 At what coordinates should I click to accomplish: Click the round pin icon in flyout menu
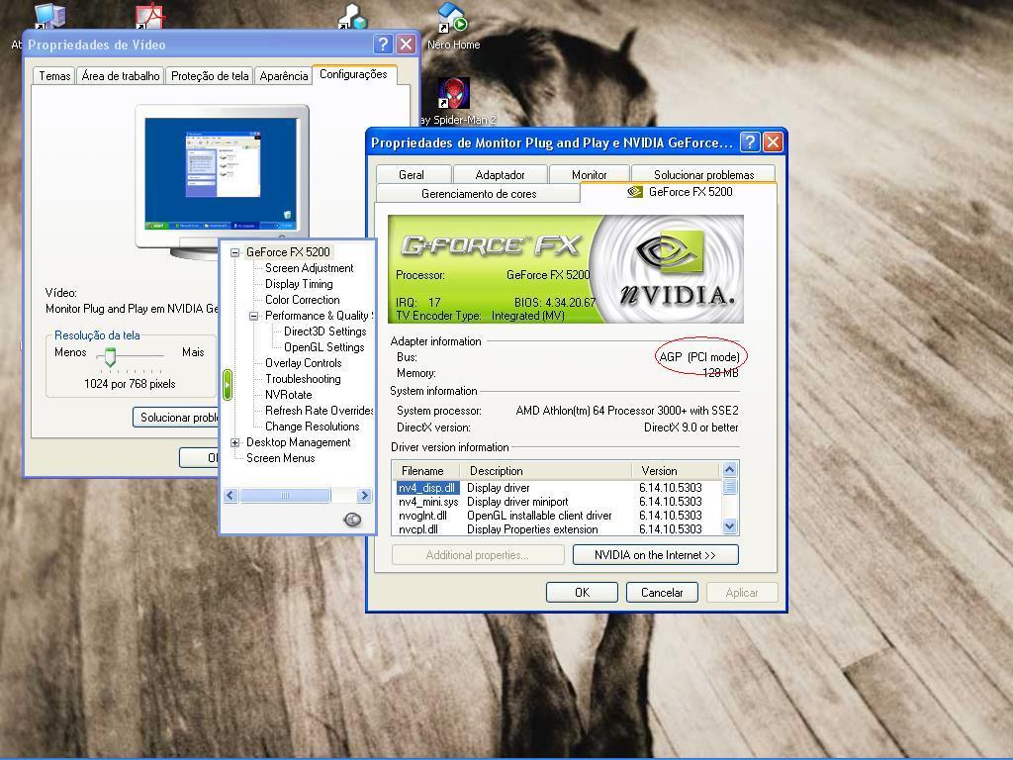(352, 519)
